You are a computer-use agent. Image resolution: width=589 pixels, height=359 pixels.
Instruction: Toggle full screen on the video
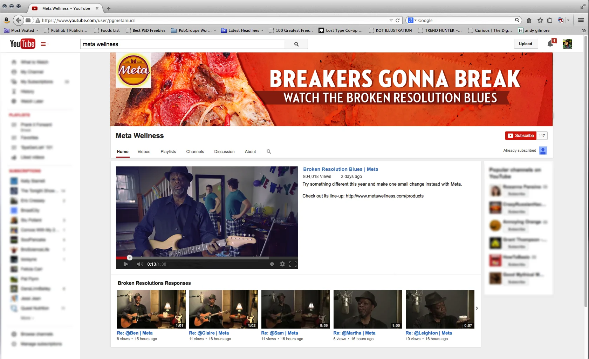click(293, 264)
